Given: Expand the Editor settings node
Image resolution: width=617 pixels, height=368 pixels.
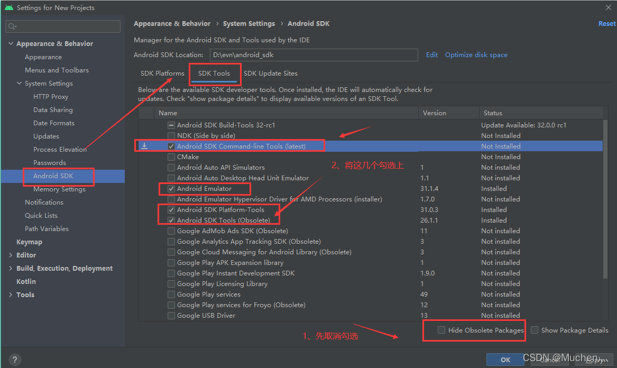Looking at the screenshot, I should tap(11, 255).
